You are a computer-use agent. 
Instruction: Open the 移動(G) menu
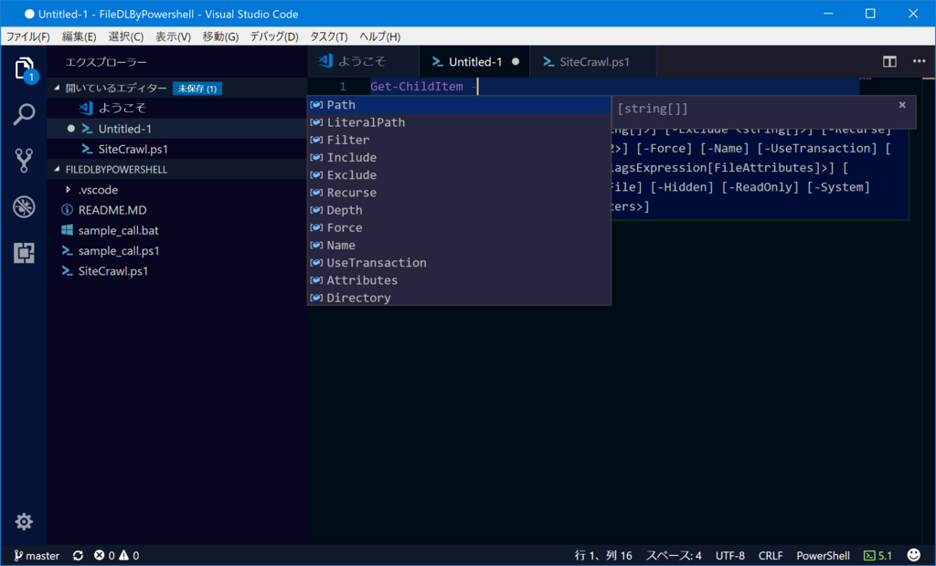click(x=220, y=37)
